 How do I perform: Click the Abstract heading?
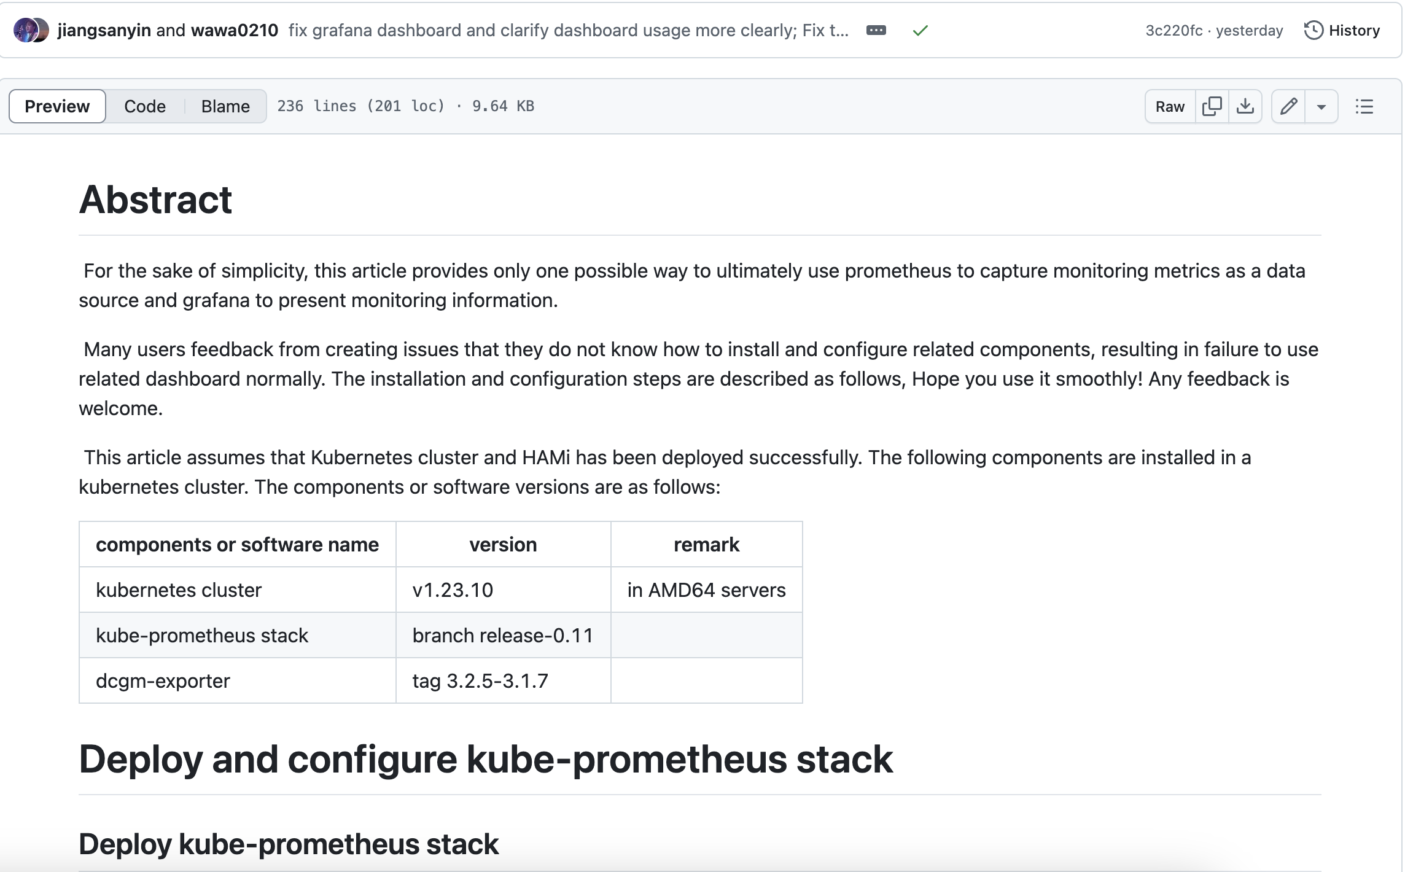pyautogui.click(x=155, y=200)
